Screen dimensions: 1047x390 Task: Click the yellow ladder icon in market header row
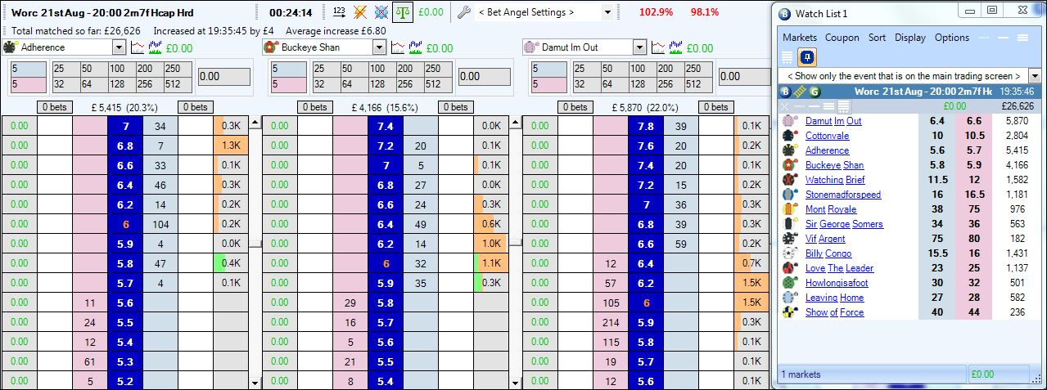point(798,92)
